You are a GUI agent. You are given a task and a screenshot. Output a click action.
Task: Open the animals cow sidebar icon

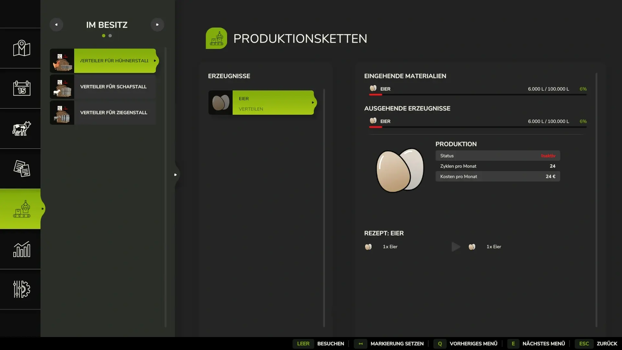[21, 128]
